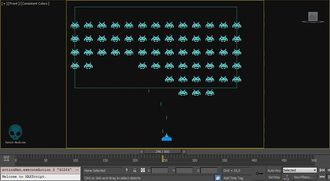
Task: Toggle Set Key animation mode
Action: [274, 177]
